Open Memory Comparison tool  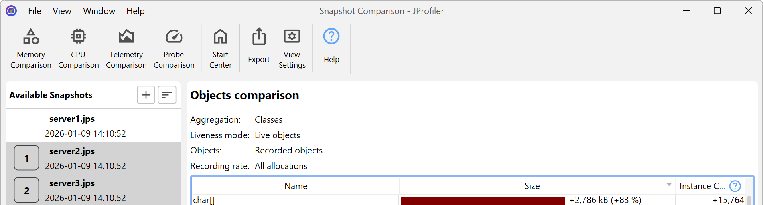coord(31,48)
